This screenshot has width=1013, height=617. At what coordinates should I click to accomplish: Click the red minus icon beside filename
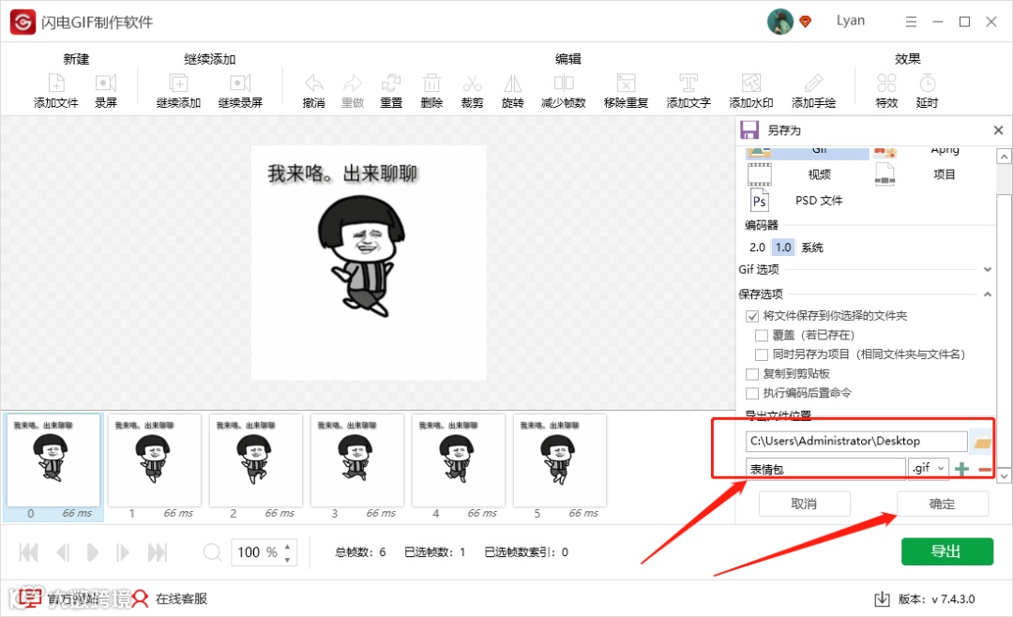pyautogui.click(x=985, y=470)
